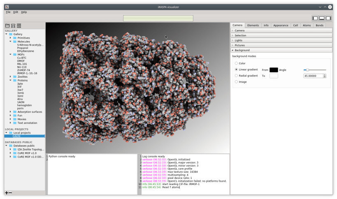Expand the Adsorption surfaces folder

(10, 112)
